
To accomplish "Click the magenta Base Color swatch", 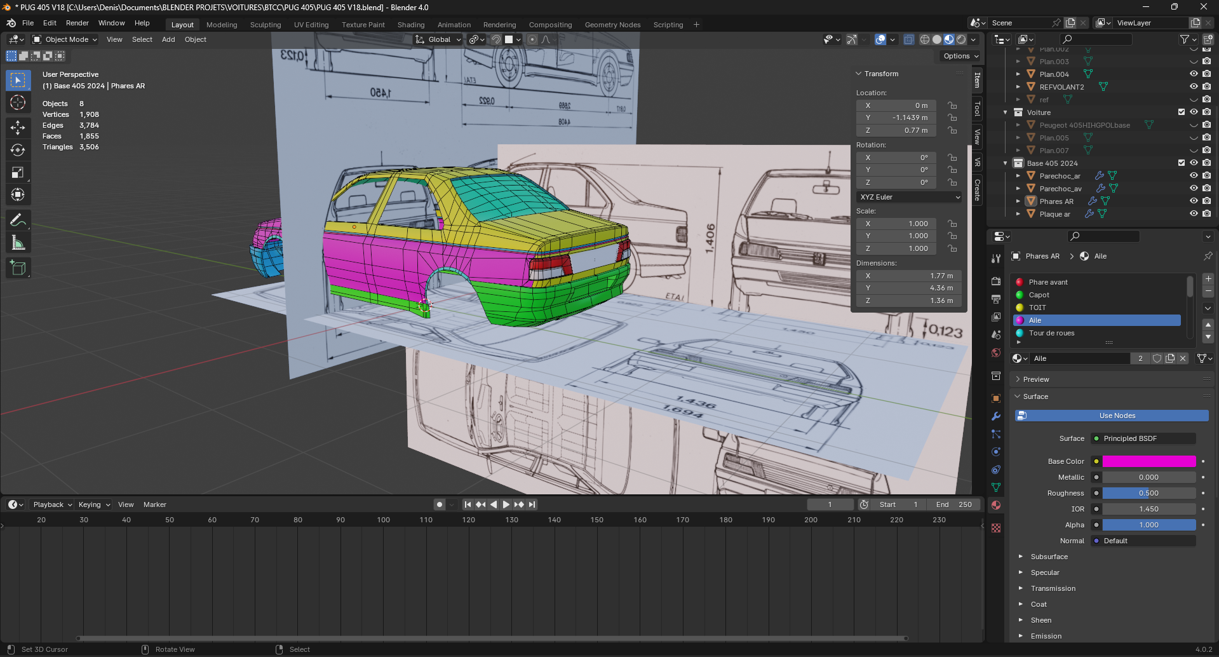I will [1149, 461].
